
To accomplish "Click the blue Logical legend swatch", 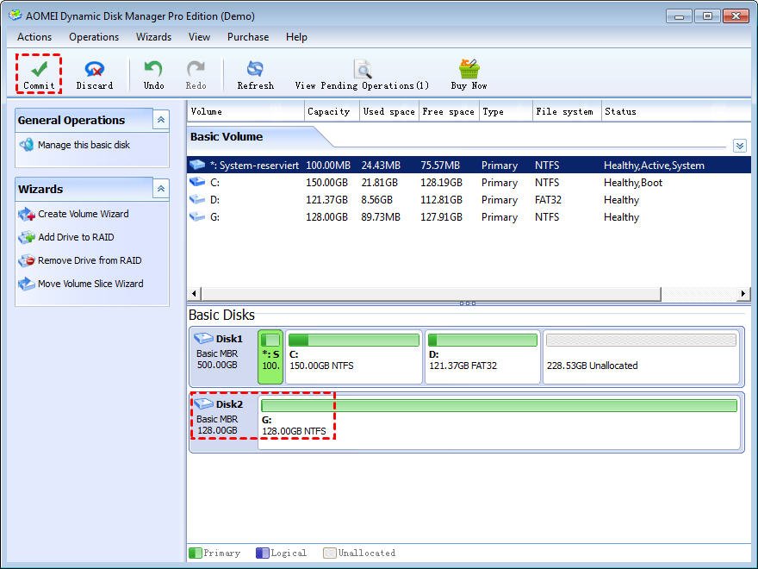I will tap(262, 553).
